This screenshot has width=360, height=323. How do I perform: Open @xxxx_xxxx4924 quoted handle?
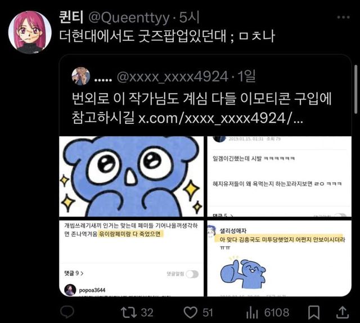[173, 77]
